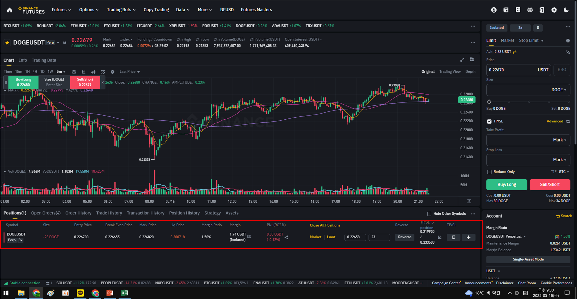Expand 5m interval dropdown
Image resolution: width=577 pixels, height=299 pixels.
61,72
